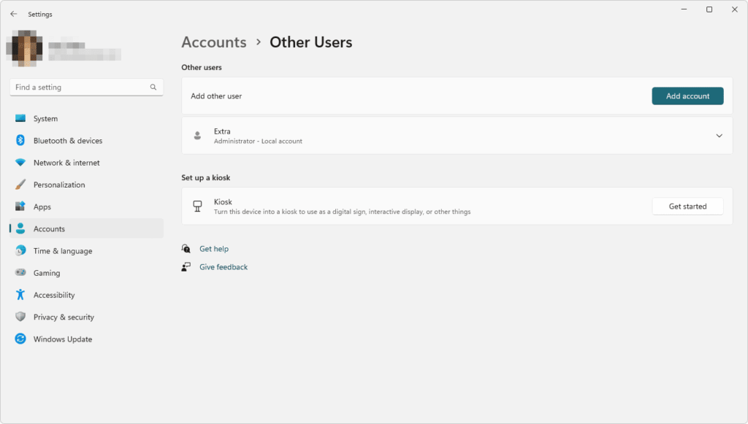
Task: Open Network & internet via its globe icon
Action: point(20,162)
